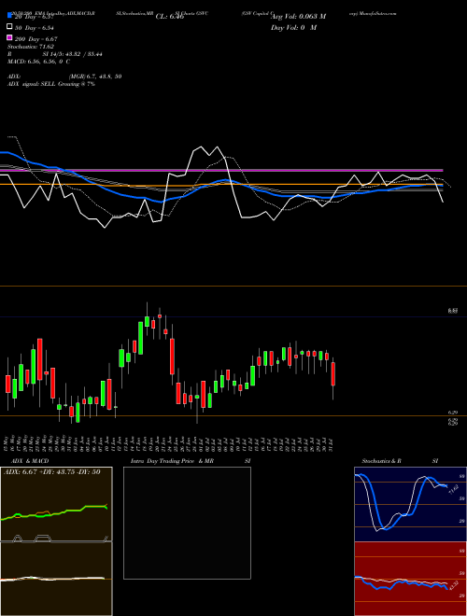467x616 pixels.
Task: Click the tall green candlestick near the June peak
Action: 140,338
